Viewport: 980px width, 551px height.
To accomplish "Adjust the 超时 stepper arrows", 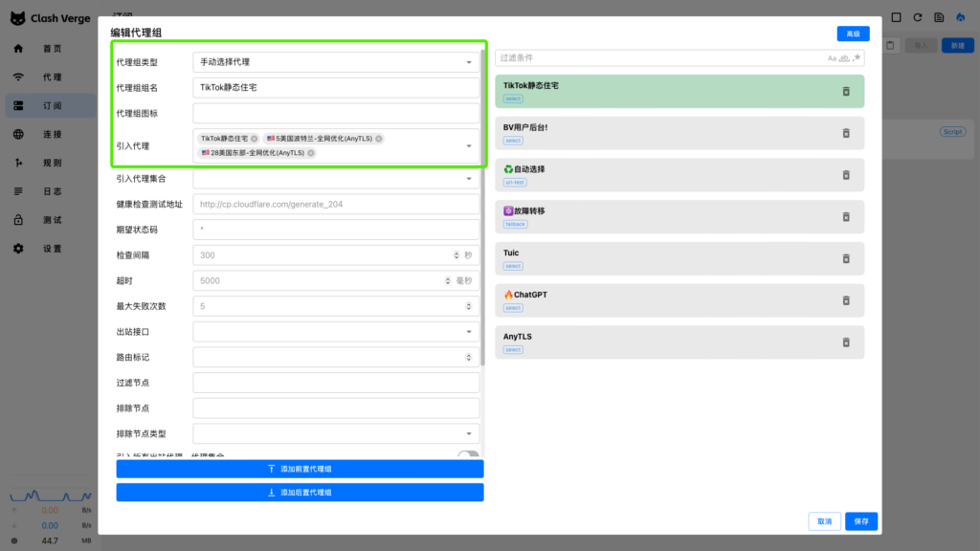I will (x=448, y=280).
